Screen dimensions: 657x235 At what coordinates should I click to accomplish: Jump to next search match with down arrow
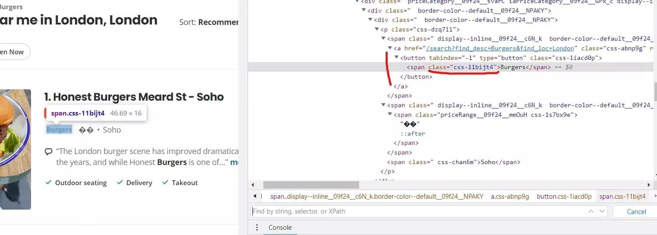602,211
